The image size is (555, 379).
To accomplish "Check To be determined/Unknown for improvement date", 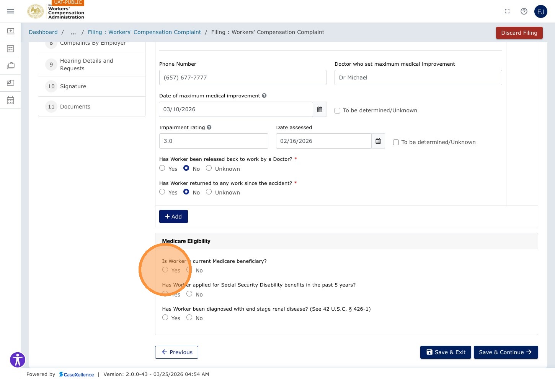I will coord(337,110).
